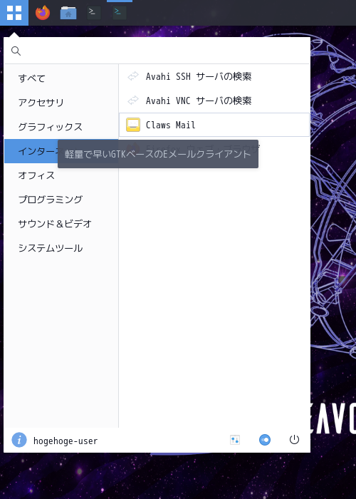Open system settings icon in menu footer
Viewport: 356px width, 499px height.
point(235,440)
